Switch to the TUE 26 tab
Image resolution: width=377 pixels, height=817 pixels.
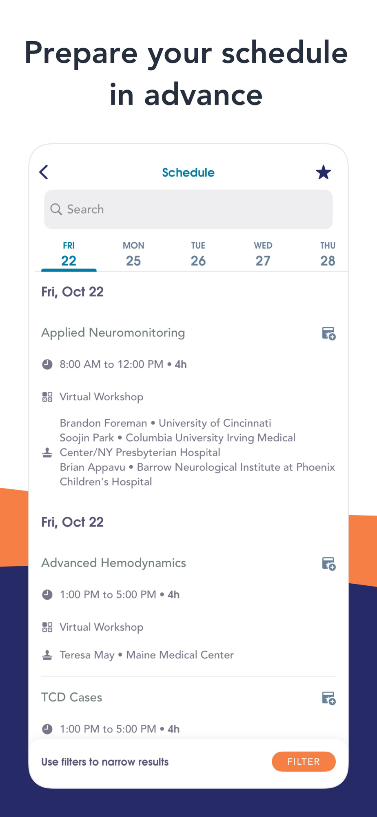tap(198, 254)
